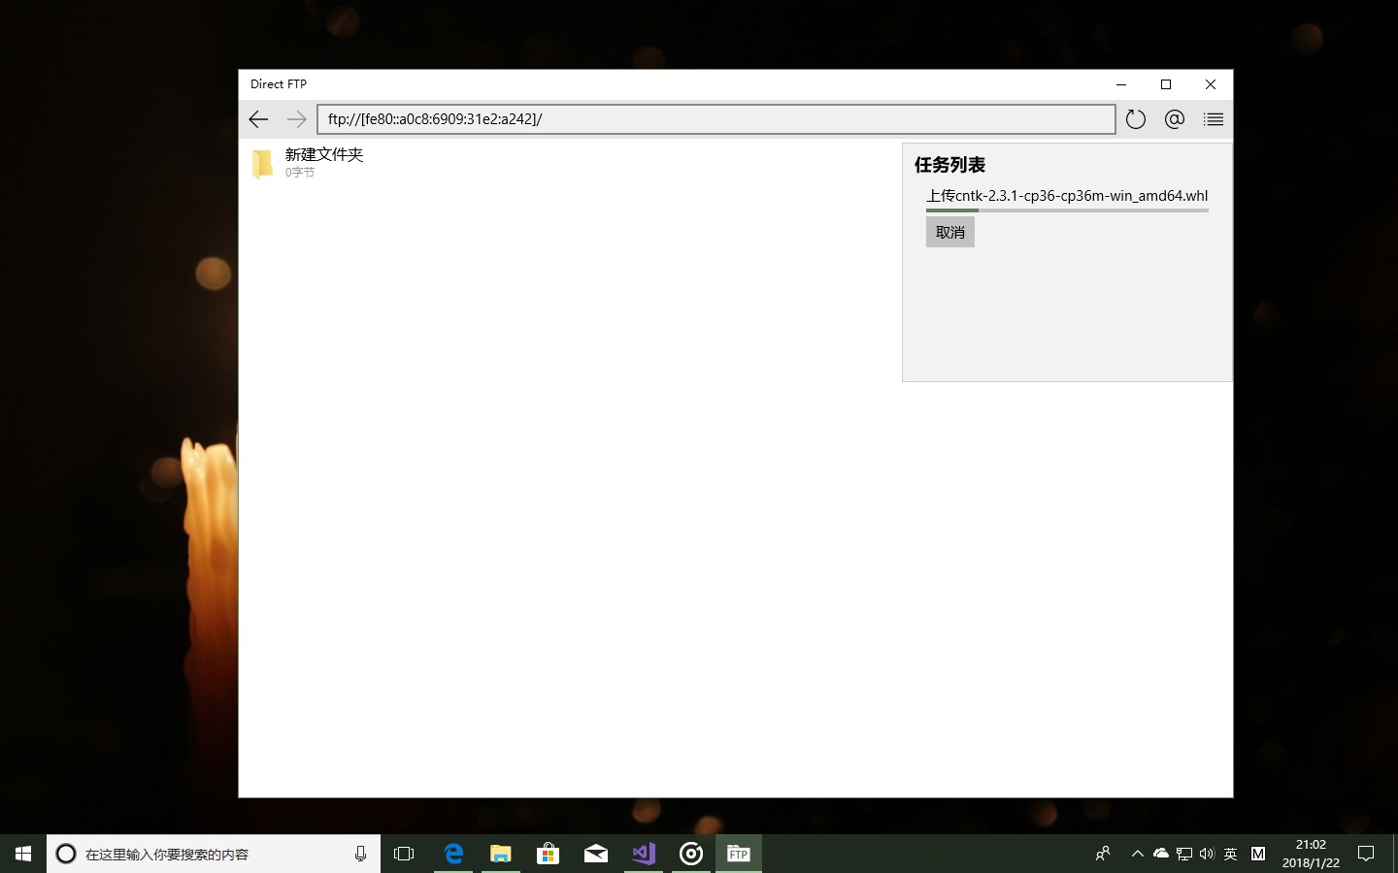Screen dimensions: 1398x873
Task: Open the @ account icon
Action: click(1175, 119)
